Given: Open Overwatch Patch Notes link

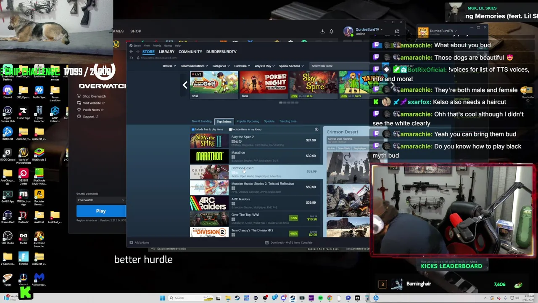Looking at the screenshot, I should [x=90, y=110].
